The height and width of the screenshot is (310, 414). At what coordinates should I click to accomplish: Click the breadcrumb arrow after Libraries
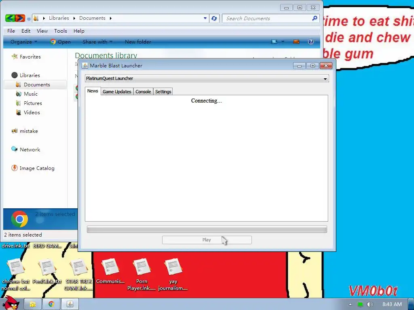(x=74, y=18)
